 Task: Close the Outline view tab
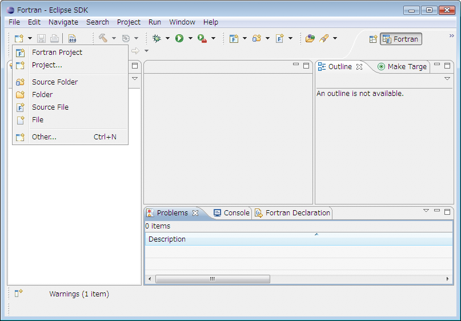click(359, 67)
